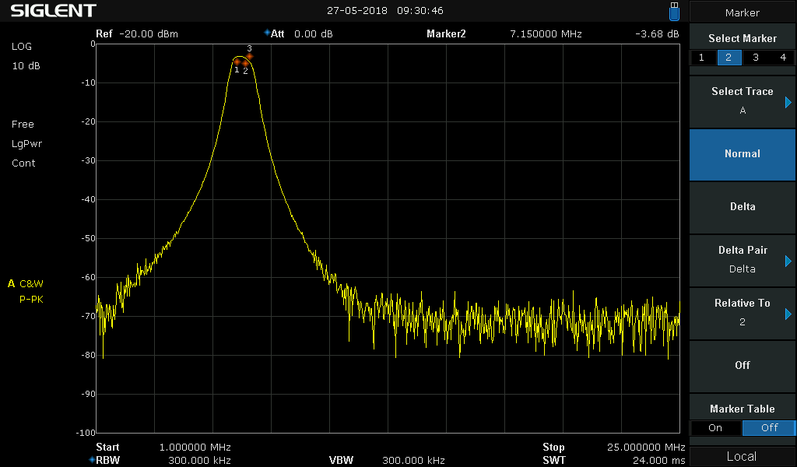Click the Marker menu title
Image resolution: width=797 pixels, height=467 pixels.
742,12
